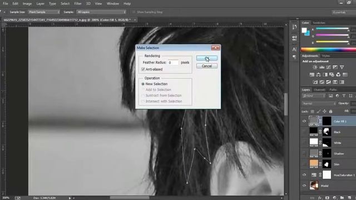
Task: Add a Photo Filter adjustment
Action: coord(332,74)
